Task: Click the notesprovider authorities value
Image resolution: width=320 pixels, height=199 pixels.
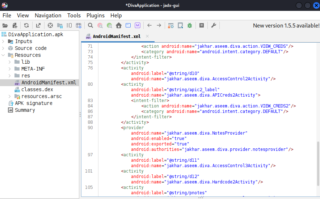Action: (x=235, y=149)
